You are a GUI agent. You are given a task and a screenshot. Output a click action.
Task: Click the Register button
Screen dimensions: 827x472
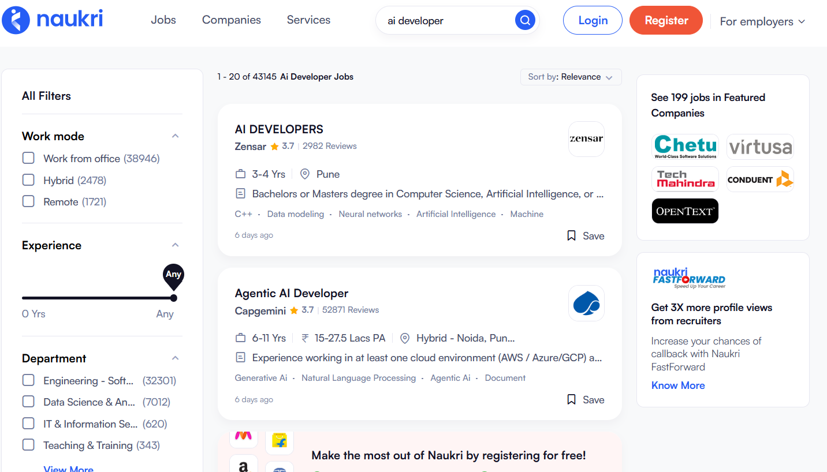coord(666,20)
